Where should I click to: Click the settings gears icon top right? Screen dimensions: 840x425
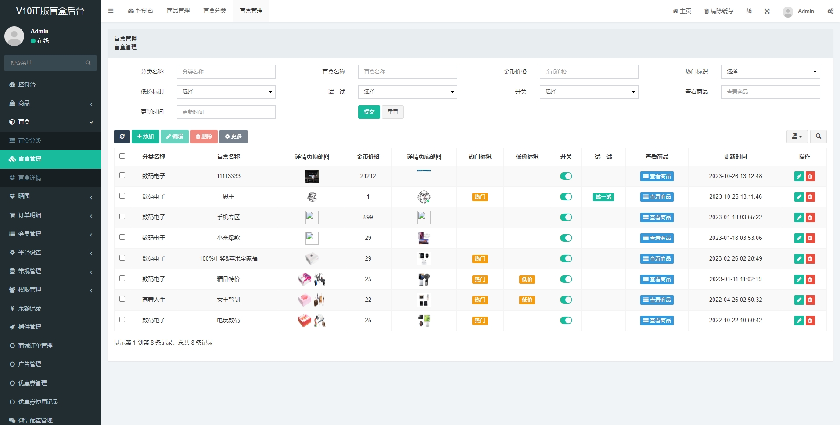830,11
